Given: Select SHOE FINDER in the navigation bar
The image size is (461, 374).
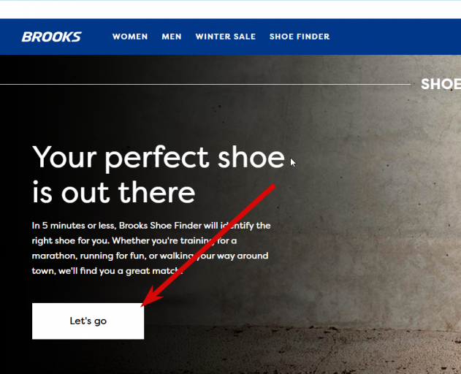Looking at the screenshot, I should [300, 37].
